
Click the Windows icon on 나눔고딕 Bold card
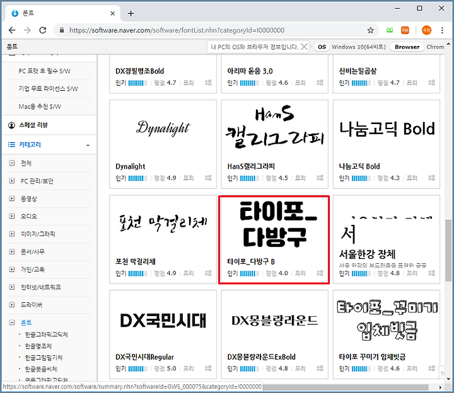pyautogui.click(x=432, y=178)
